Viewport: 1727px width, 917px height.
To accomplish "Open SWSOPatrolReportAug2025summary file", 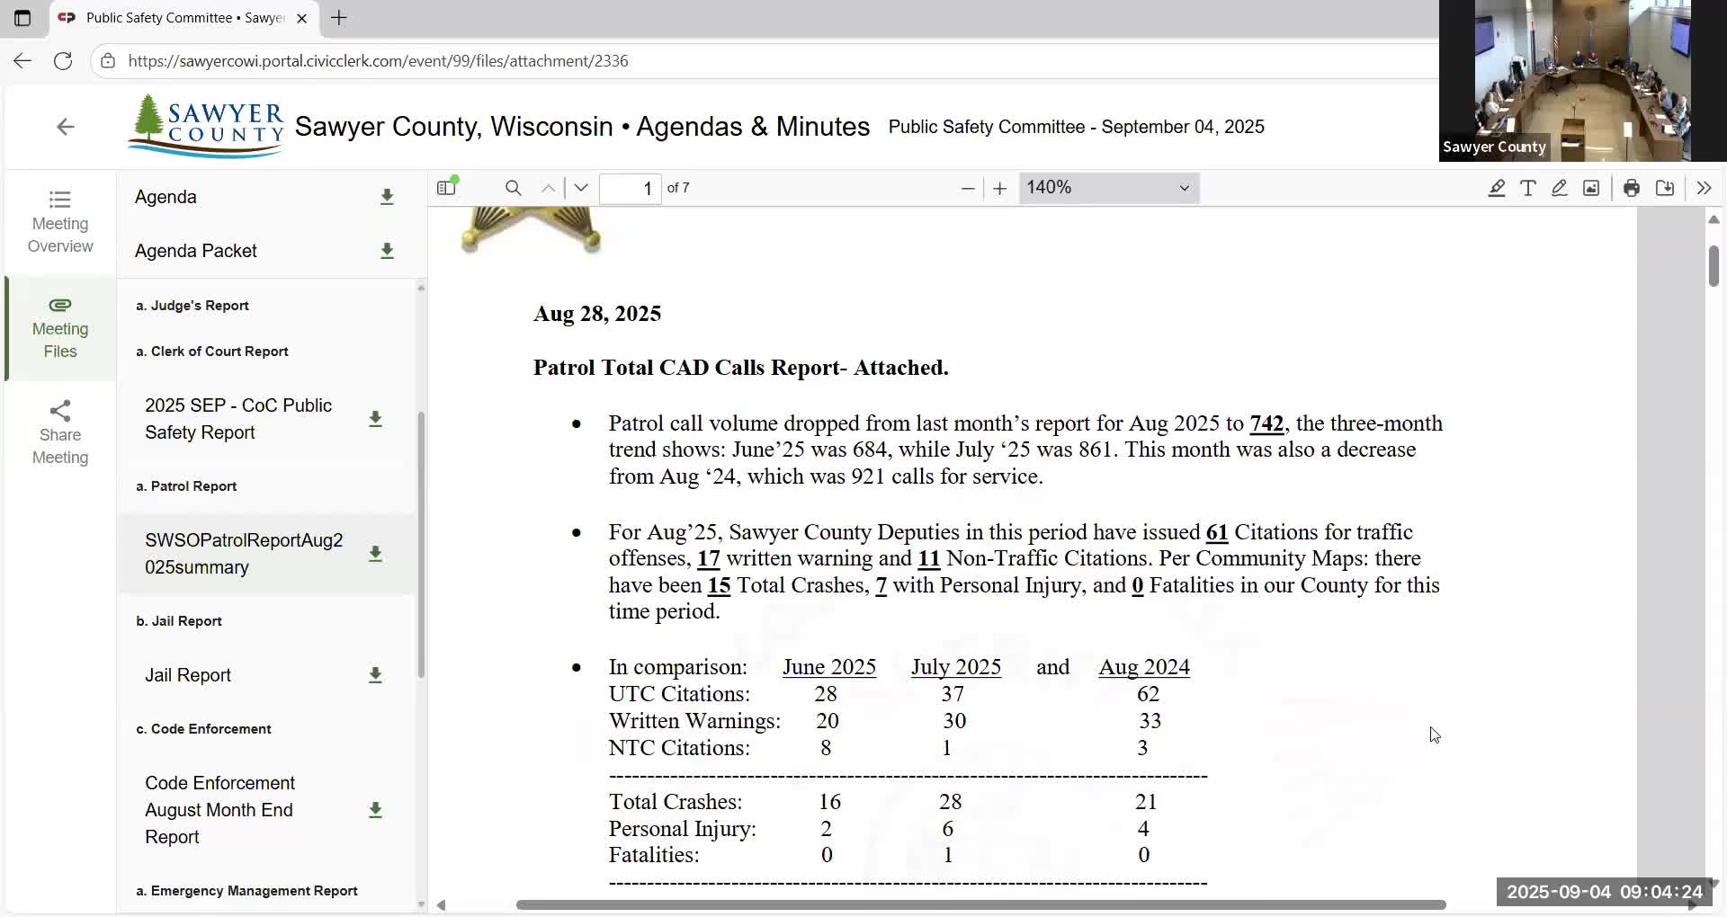I will tap(244, 554).
